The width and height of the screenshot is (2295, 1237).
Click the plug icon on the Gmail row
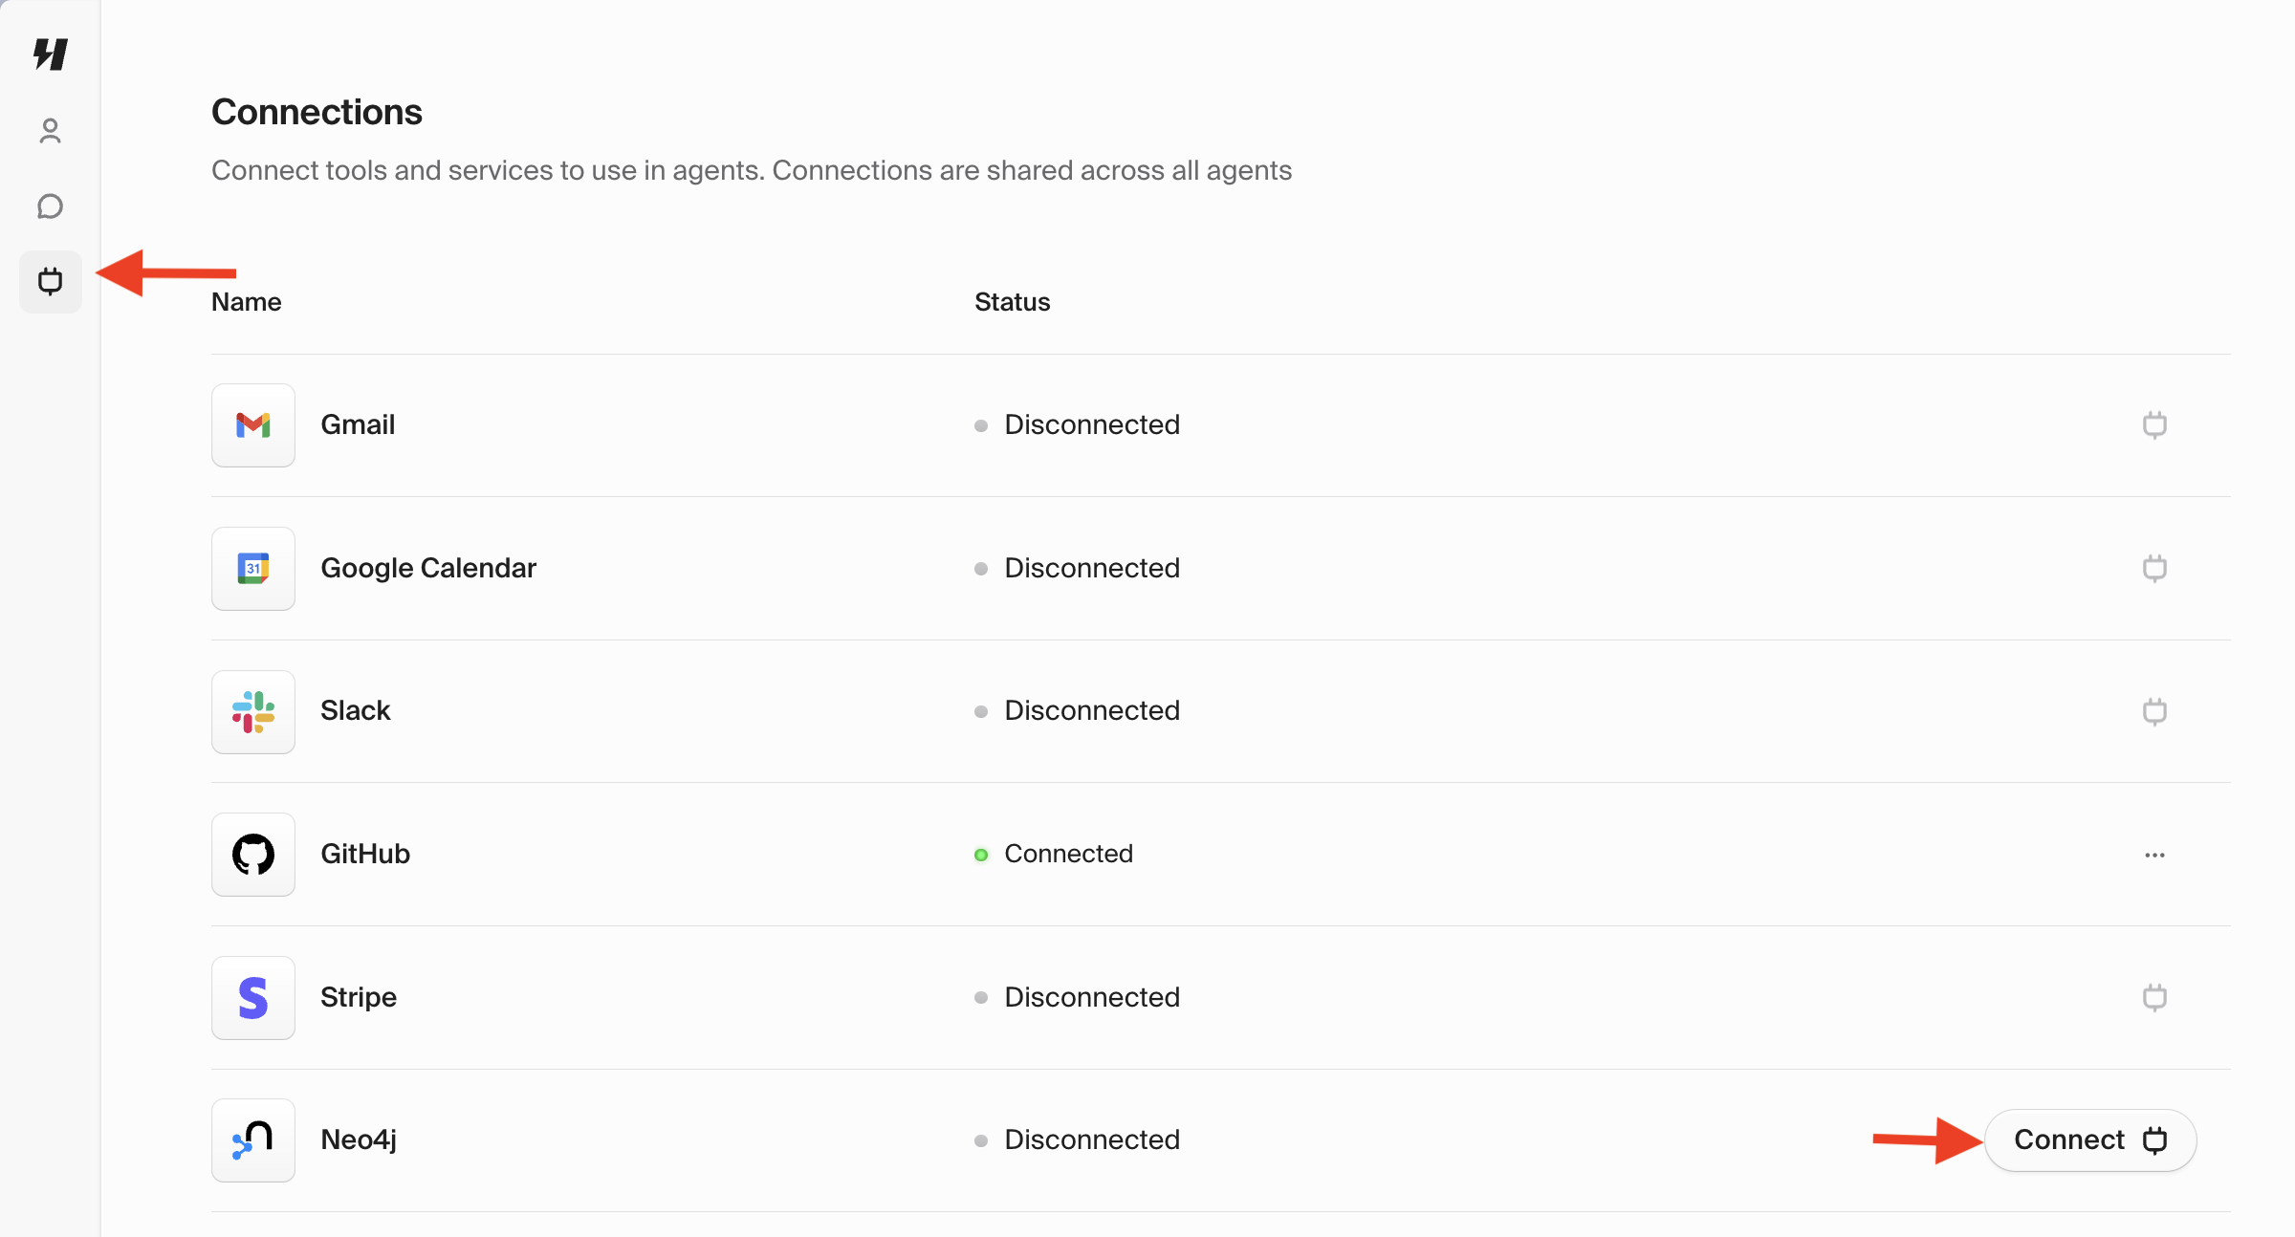point(2154,424)
